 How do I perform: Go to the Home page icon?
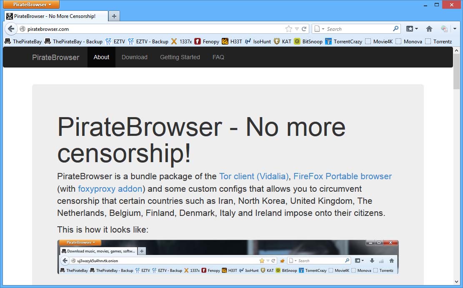tap(429, 29)
